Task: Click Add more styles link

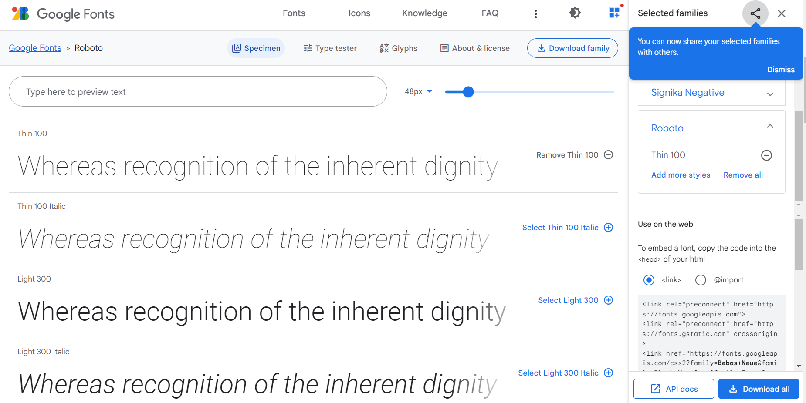Action: coord(681,175)
